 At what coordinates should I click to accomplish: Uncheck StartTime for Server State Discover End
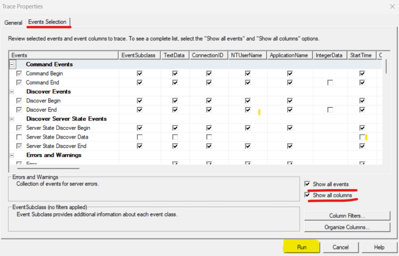click(x=362, y=146)
